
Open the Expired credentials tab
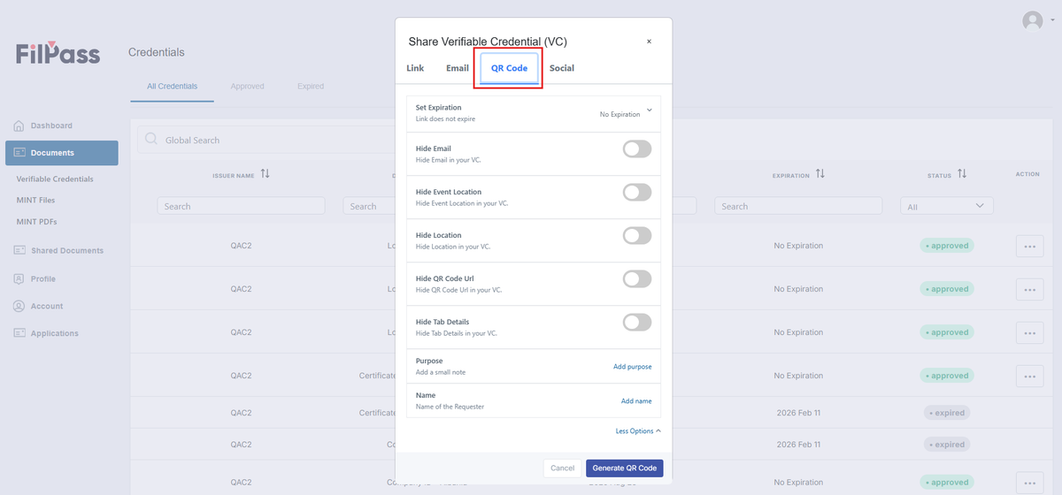pyautogui.click(x=311, y=87)
